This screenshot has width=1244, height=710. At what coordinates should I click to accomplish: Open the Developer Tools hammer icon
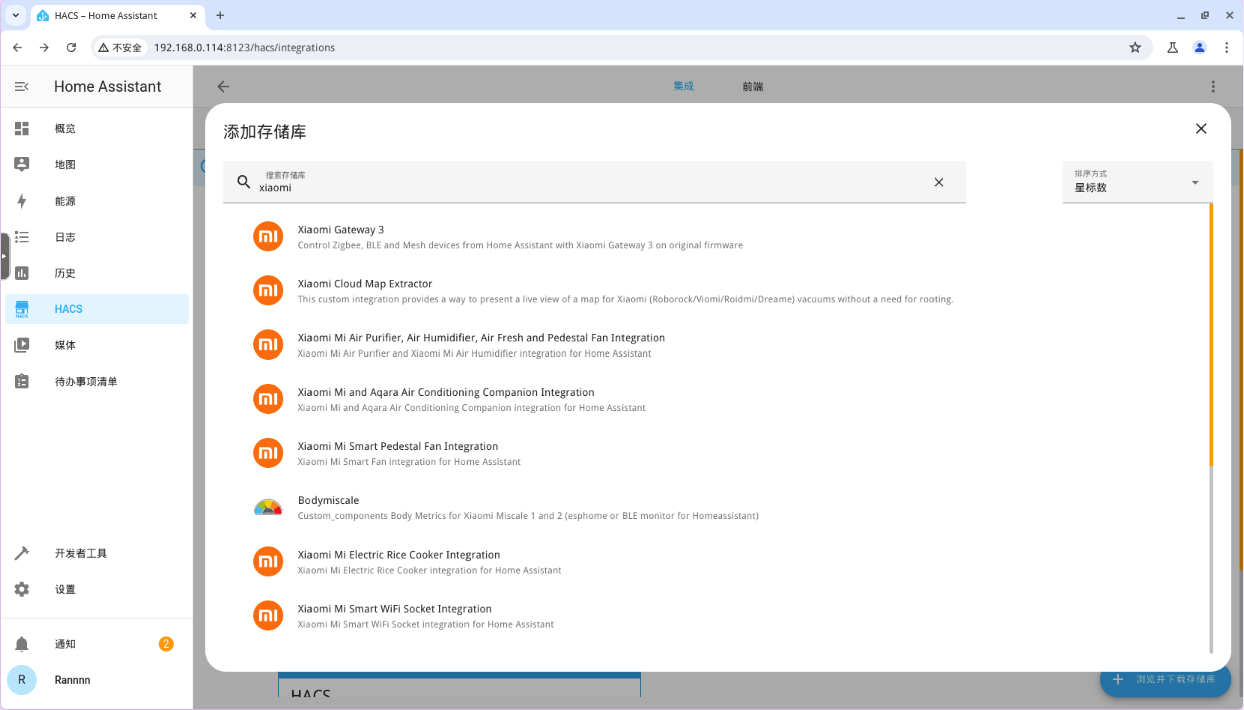(22, 553)
